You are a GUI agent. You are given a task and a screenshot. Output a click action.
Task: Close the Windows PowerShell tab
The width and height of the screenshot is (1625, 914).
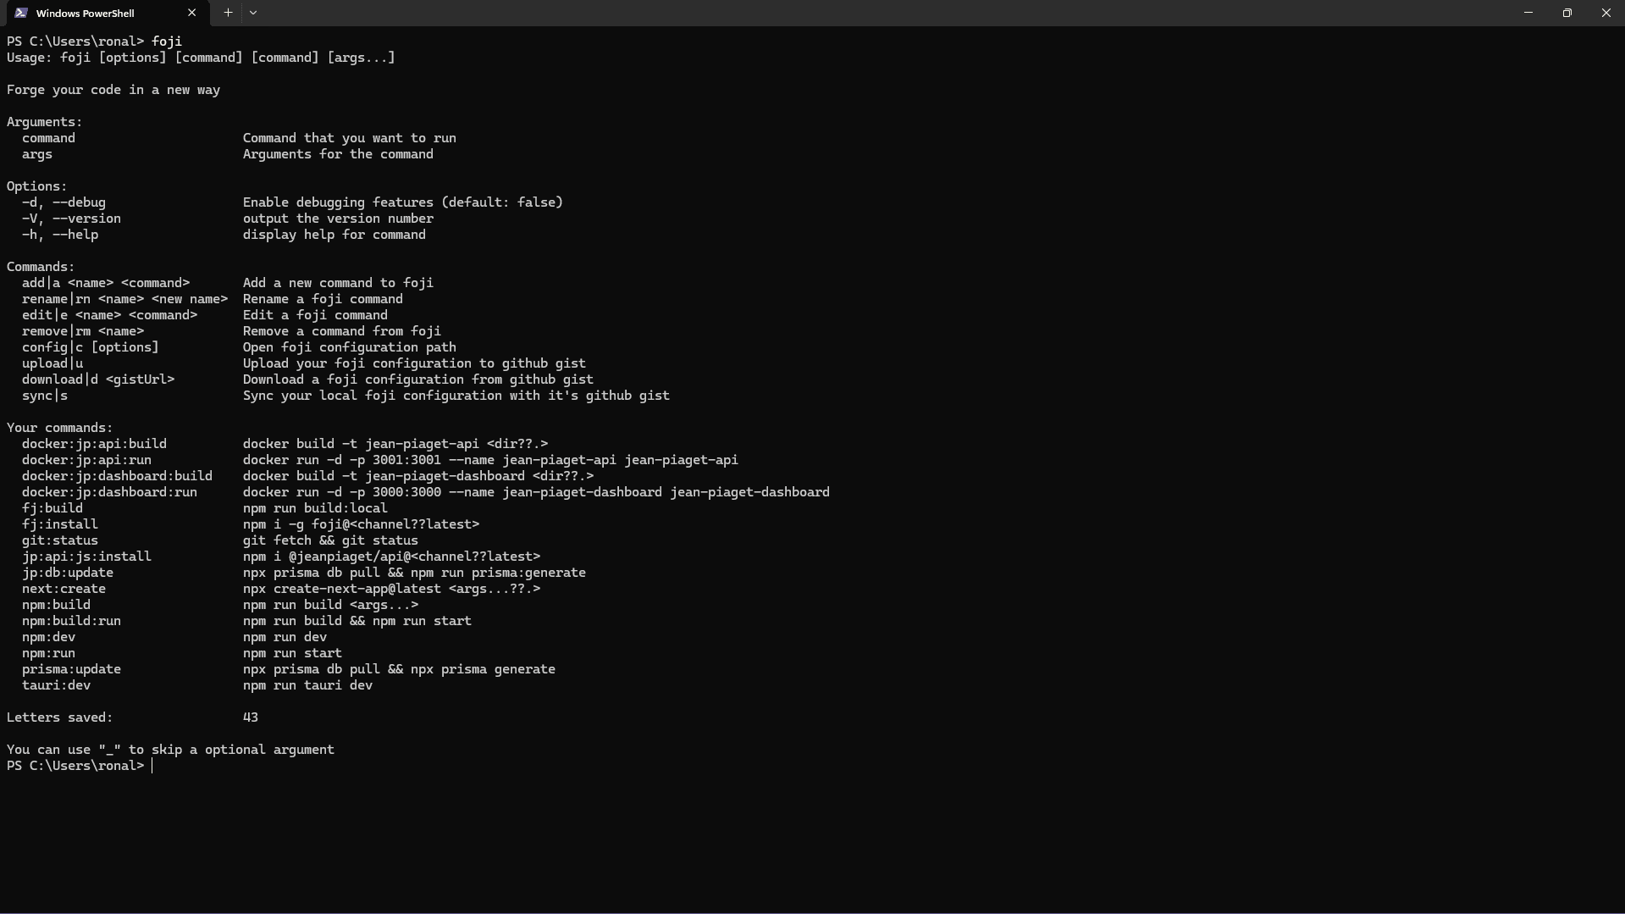pos(191,13)
